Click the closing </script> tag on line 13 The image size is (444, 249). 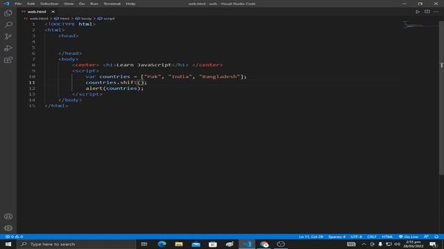click(x=87, y=94)
